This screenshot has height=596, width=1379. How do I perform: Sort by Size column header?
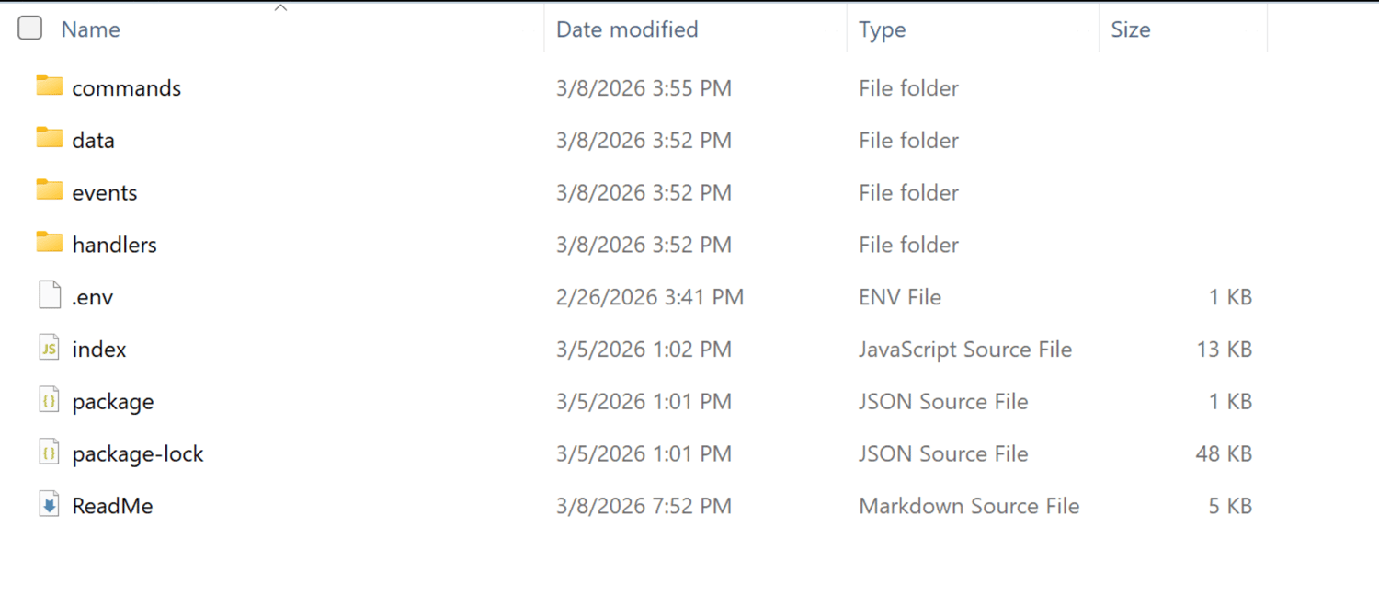pyautogui.click(x=1130, y=29)
